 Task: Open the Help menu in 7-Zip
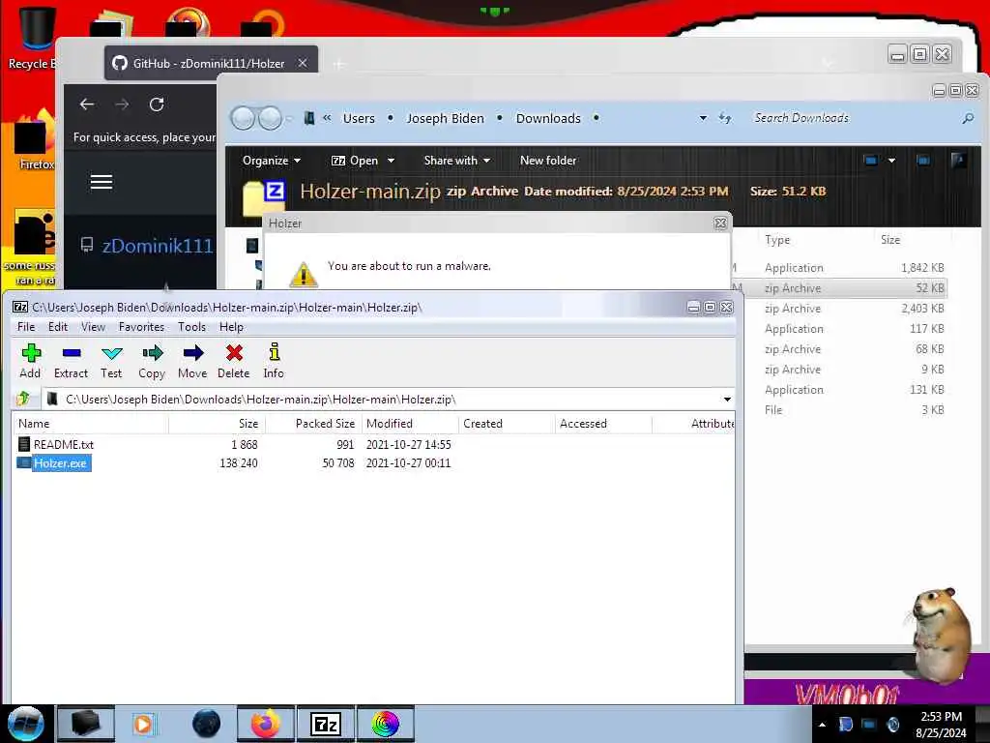pyautogui.click(x=231, y=327)
